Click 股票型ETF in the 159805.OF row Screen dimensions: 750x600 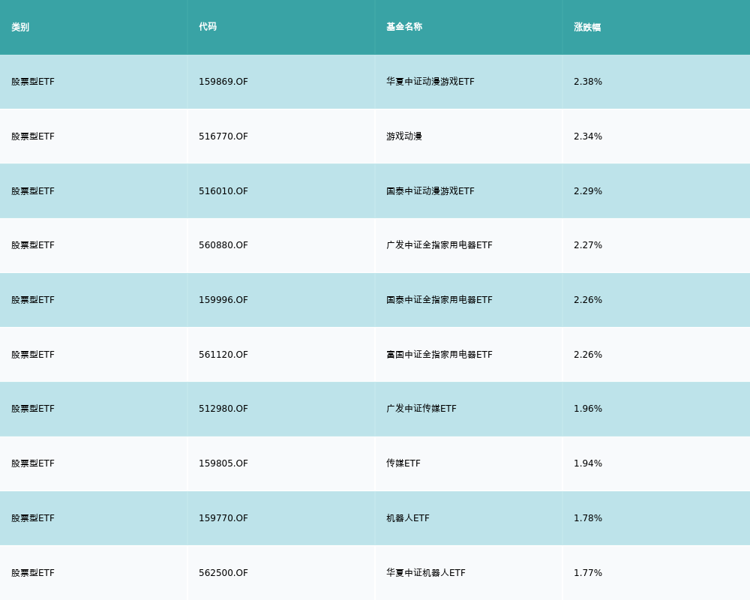click(x=33, y=463)
